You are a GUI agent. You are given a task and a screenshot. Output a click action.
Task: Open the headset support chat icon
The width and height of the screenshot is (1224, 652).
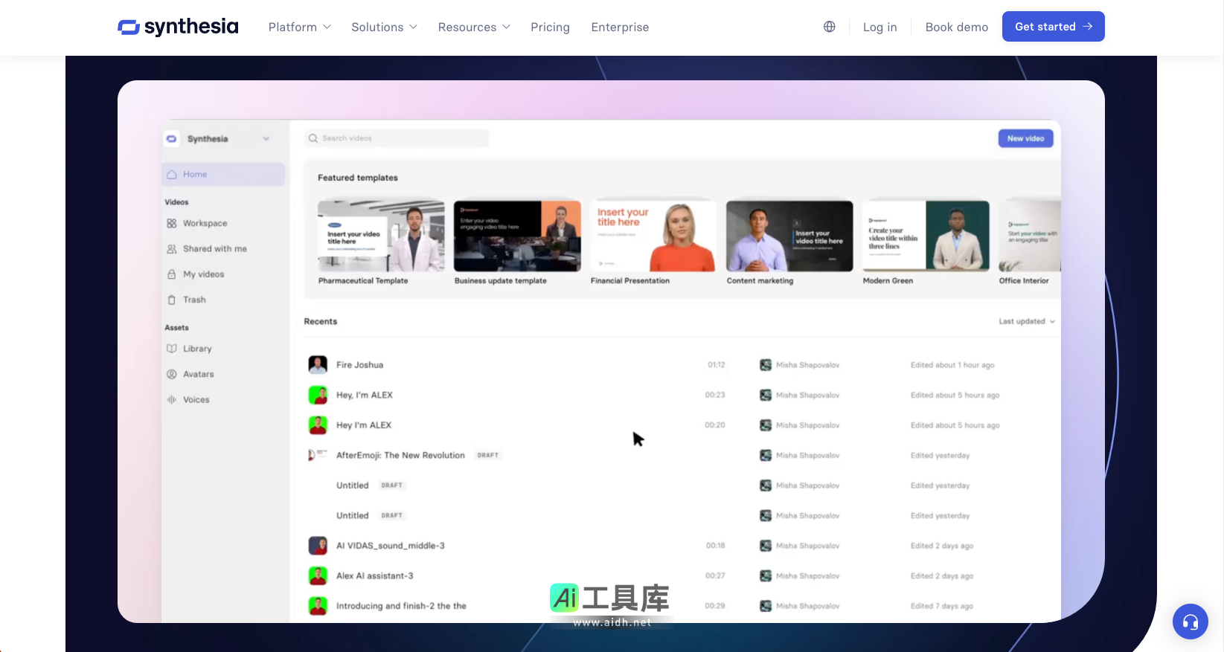pyautogui.click(x=1190, y=622)
